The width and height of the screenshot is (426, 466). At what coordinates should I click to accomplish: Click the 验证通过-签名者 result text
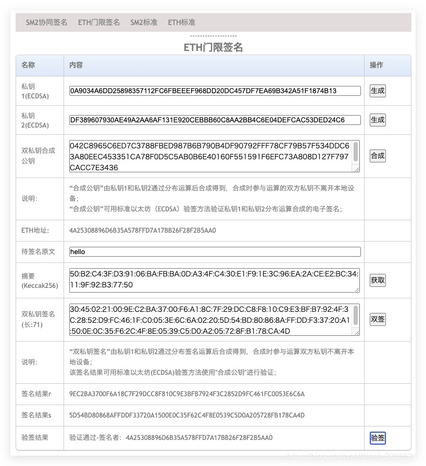click(171, 437)
